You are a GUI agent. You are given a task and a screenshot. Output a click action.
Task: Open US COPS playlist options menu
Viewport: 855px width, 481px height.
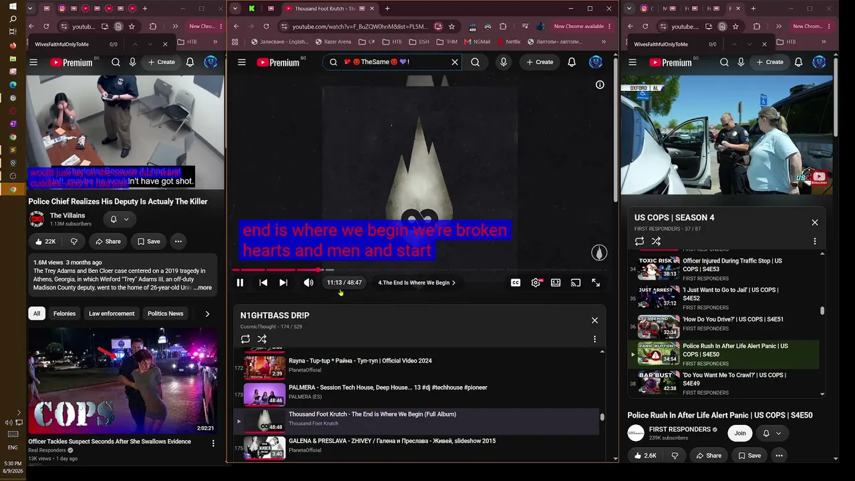pyautogui.click(x=815, y=241)
